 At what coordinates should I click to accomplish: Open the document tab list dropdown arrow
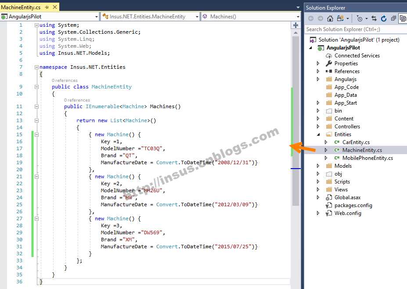pos(298,7)
